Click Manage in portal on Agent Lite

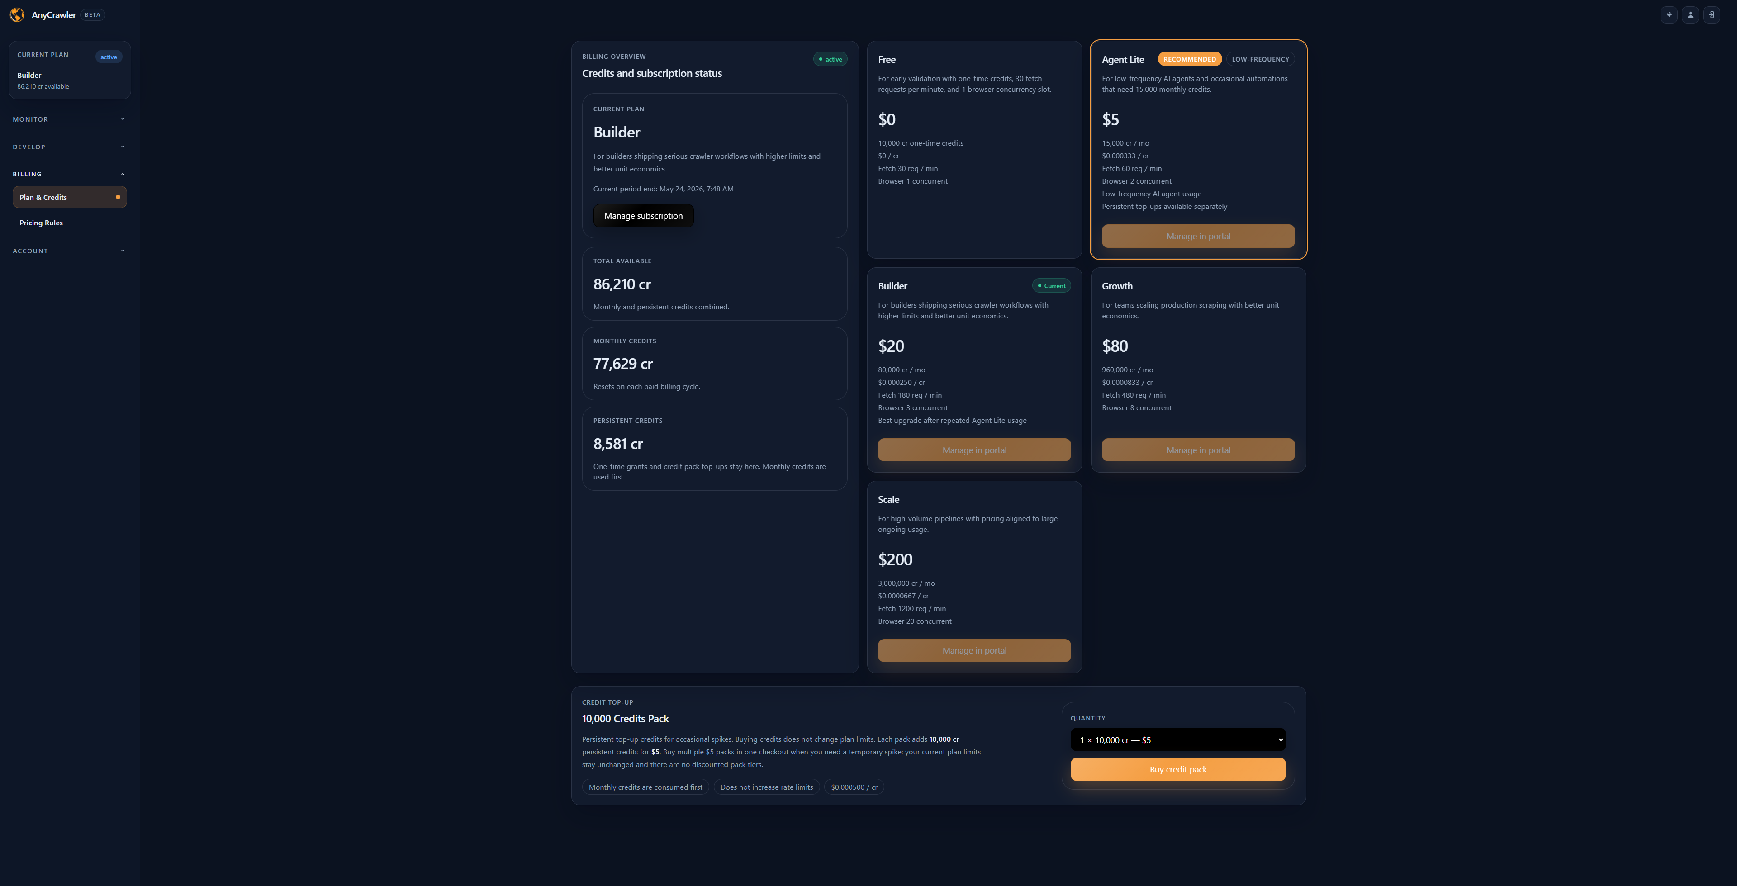click(x=1197, y=236)
